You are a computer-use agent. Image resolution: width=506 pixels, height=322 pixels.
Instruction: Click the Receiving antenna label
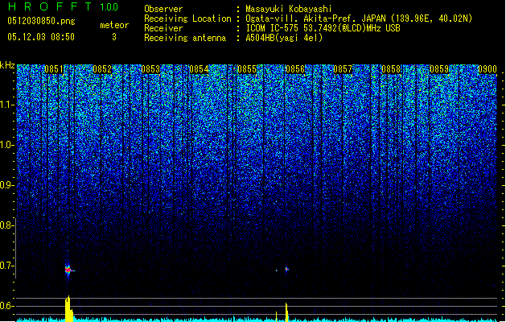pos(185,38)
